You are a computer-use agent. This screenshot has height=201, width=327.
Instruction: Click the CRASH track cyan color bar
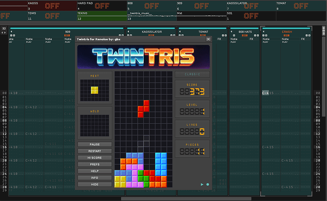(x=286, y=28)
